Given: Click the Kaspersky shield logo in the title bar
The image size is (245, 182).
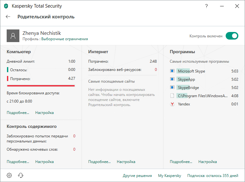Looking at the screenshot, I should point(6,6).
